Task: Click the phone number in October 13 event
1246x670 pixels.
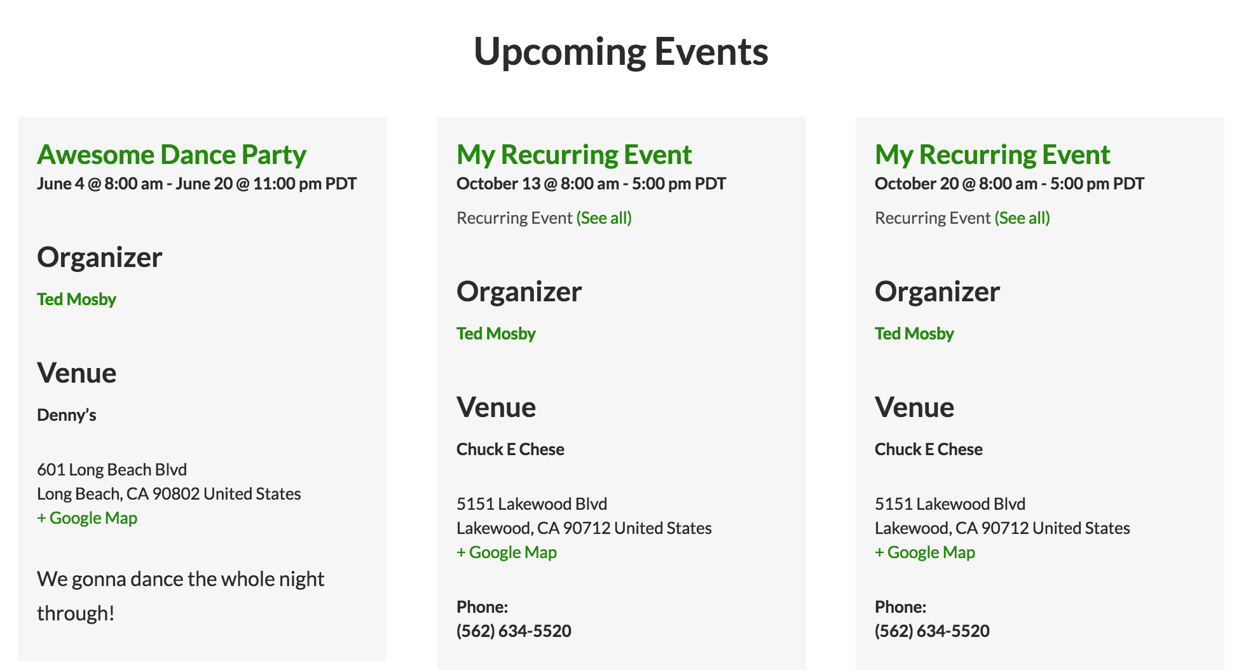Action: [x=514, y=631]
